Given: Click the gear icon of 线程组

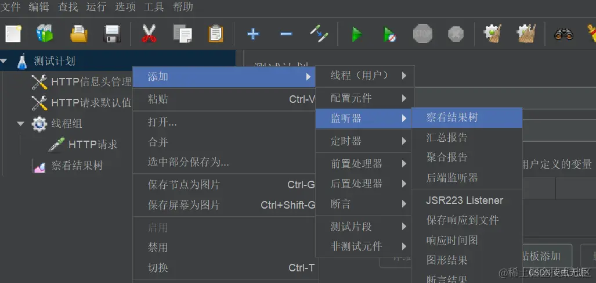Looking at the screenshot, I should 39,124.
